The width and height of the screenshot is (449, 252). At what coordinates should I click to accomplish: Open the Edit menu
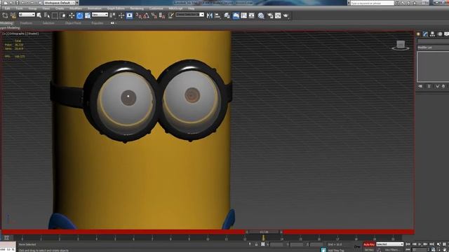click(x=7, y=8)
